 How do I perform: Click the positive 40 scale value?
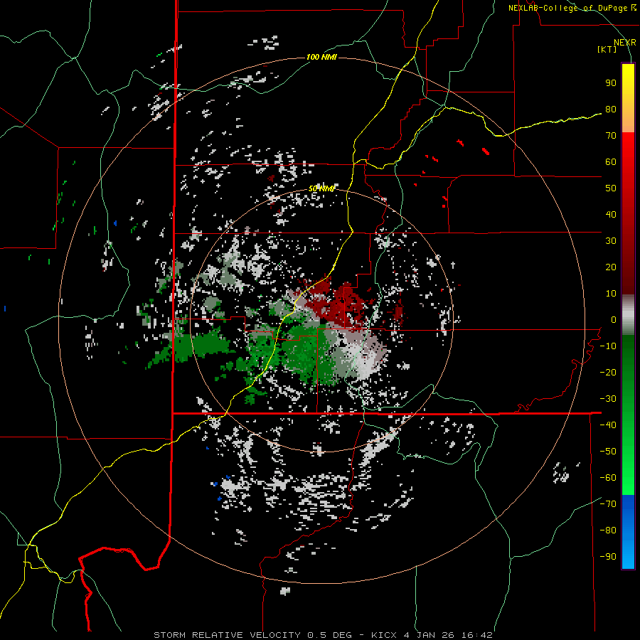tap(611, 215)
